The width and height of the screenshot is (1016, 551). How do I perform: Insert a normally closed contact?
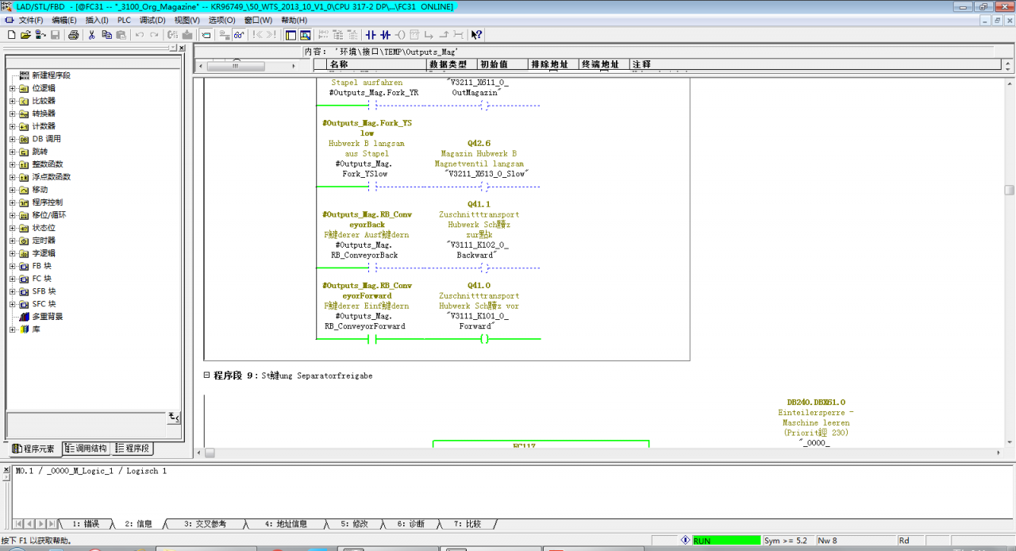(x=385, y=35)
